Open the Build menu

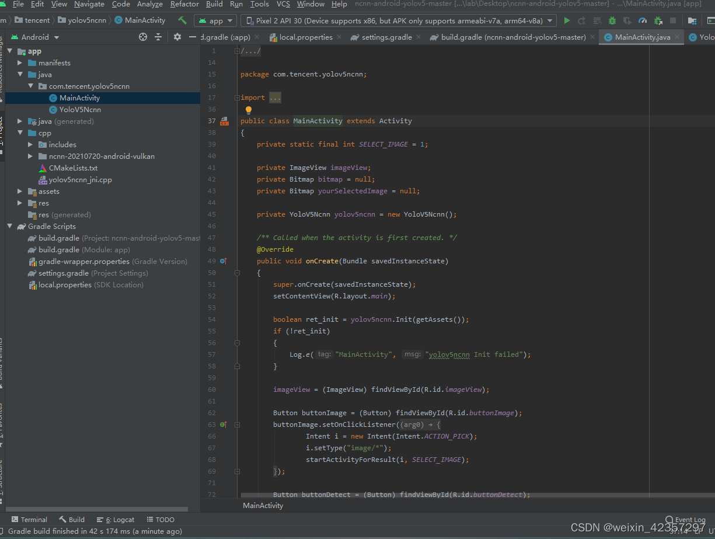click(214, 4)
